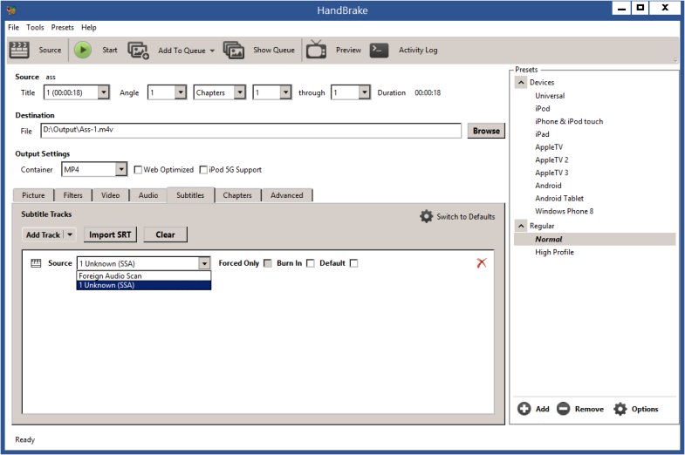
Task: Switch to the Chapters tab
Action: [x=237, y=195]
